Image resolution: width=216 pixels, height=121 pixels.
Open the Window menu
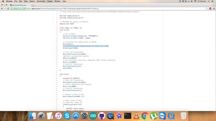57,1
